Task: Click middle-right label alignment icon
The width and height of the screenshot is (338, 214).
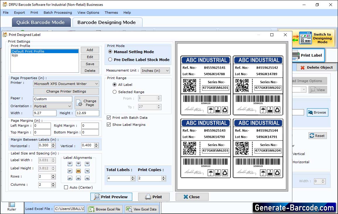Action: click(x=87, y=171)
